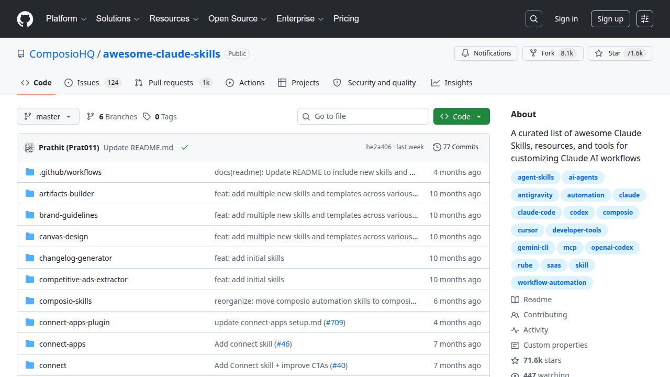This screenshot has height=377, width=670.
Task: Switch to the Actions tab
Action: pos(245,83)
